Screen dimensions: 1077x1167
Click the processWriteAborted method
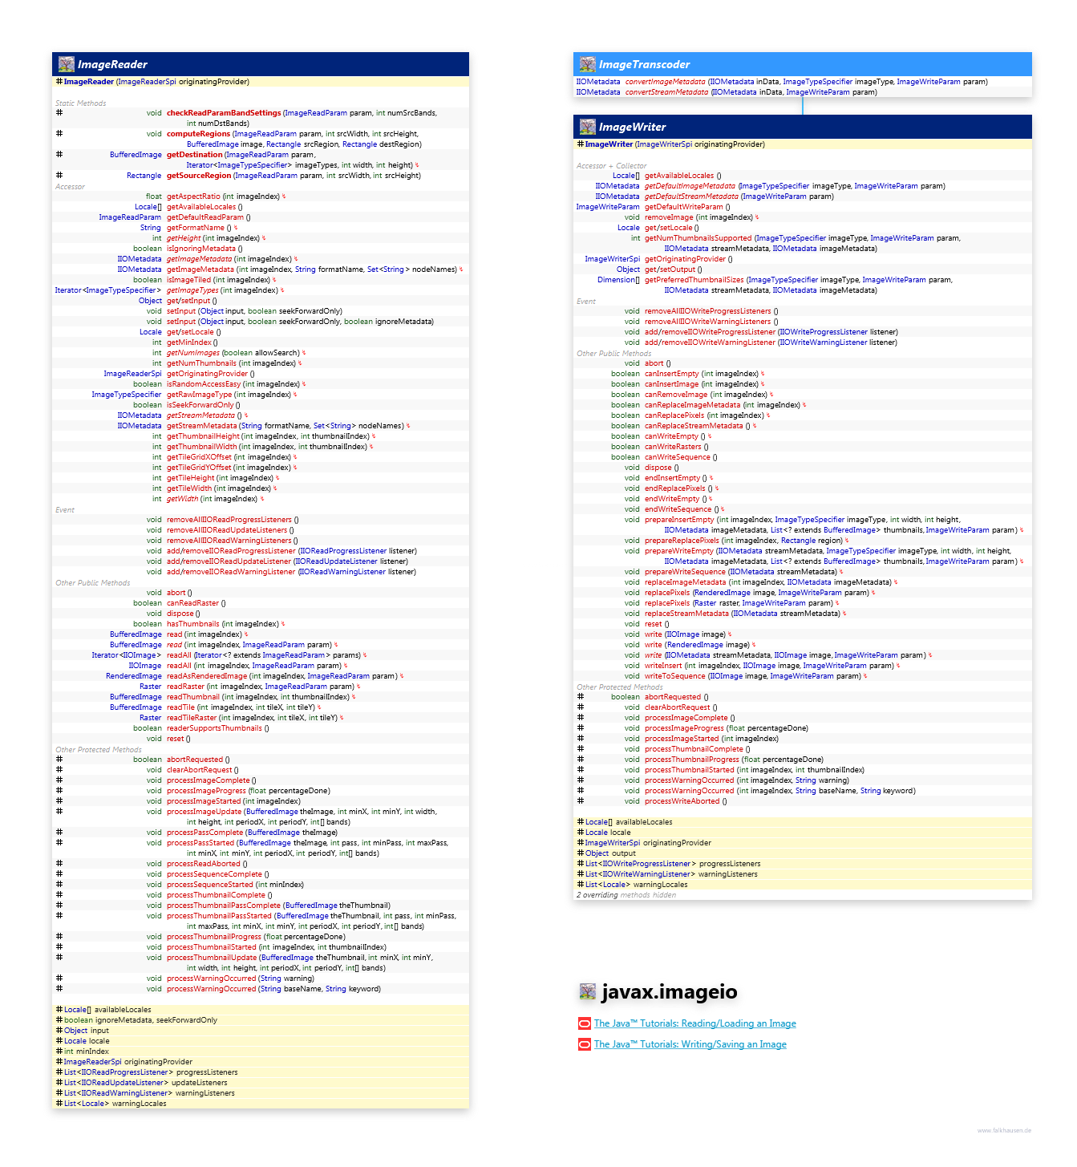682,801
